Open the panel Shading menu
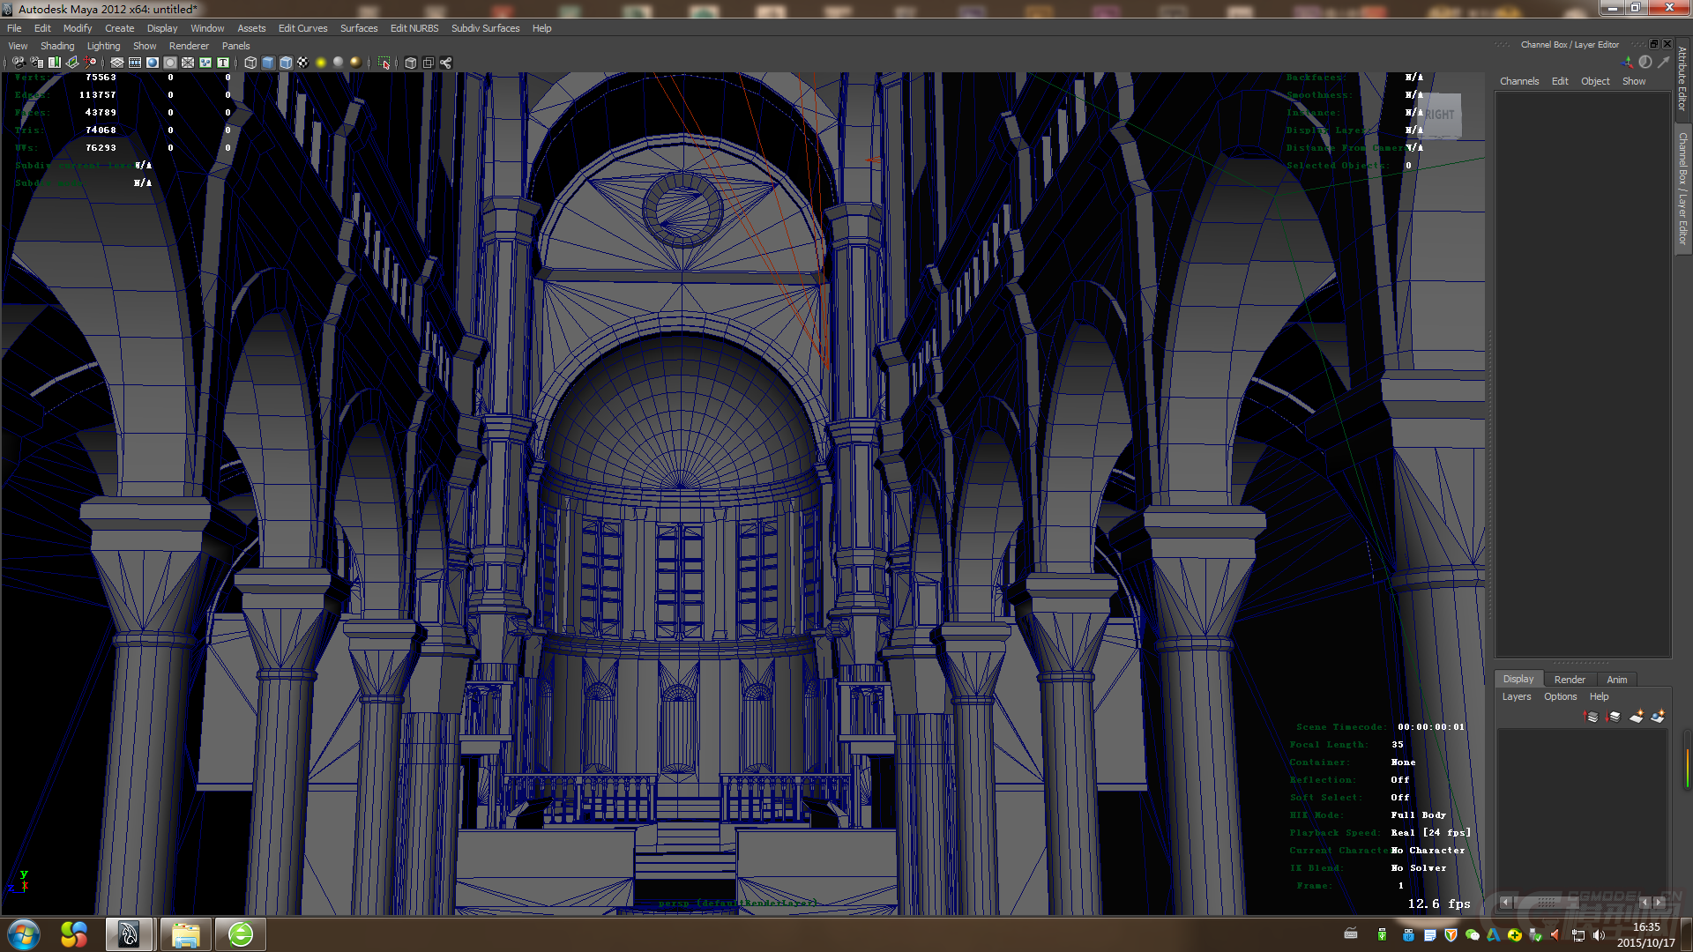Image resolution: width=1693 pixels, height=952 pixels. click(57, 46)
